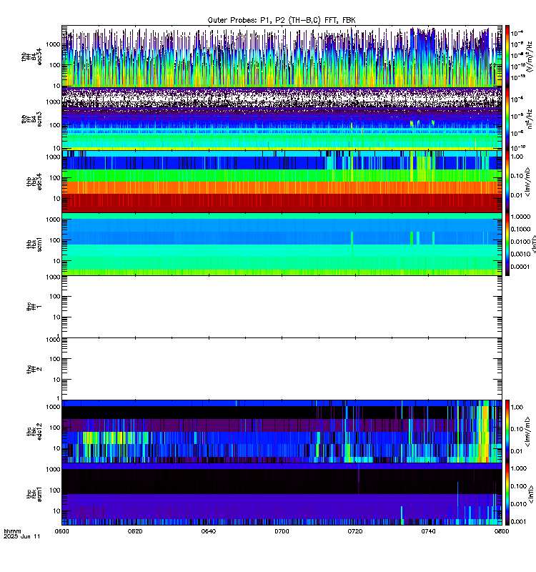Click the thc scm1 <|nT|> color bar
Screen dimensions: 536x572
click(x=507, y=494)
